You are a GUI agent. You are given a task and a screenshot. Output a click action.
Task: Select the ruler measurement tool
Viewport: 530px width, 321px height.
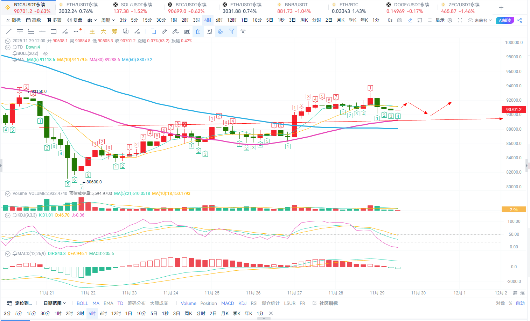click(164, 31)
